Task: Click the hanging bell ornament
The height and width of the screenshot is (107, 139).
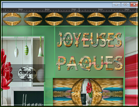Action: tap(41, 52)
